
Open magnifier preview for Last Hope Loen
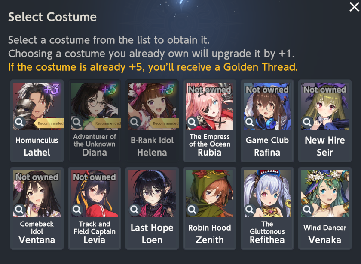click(135, 210)
